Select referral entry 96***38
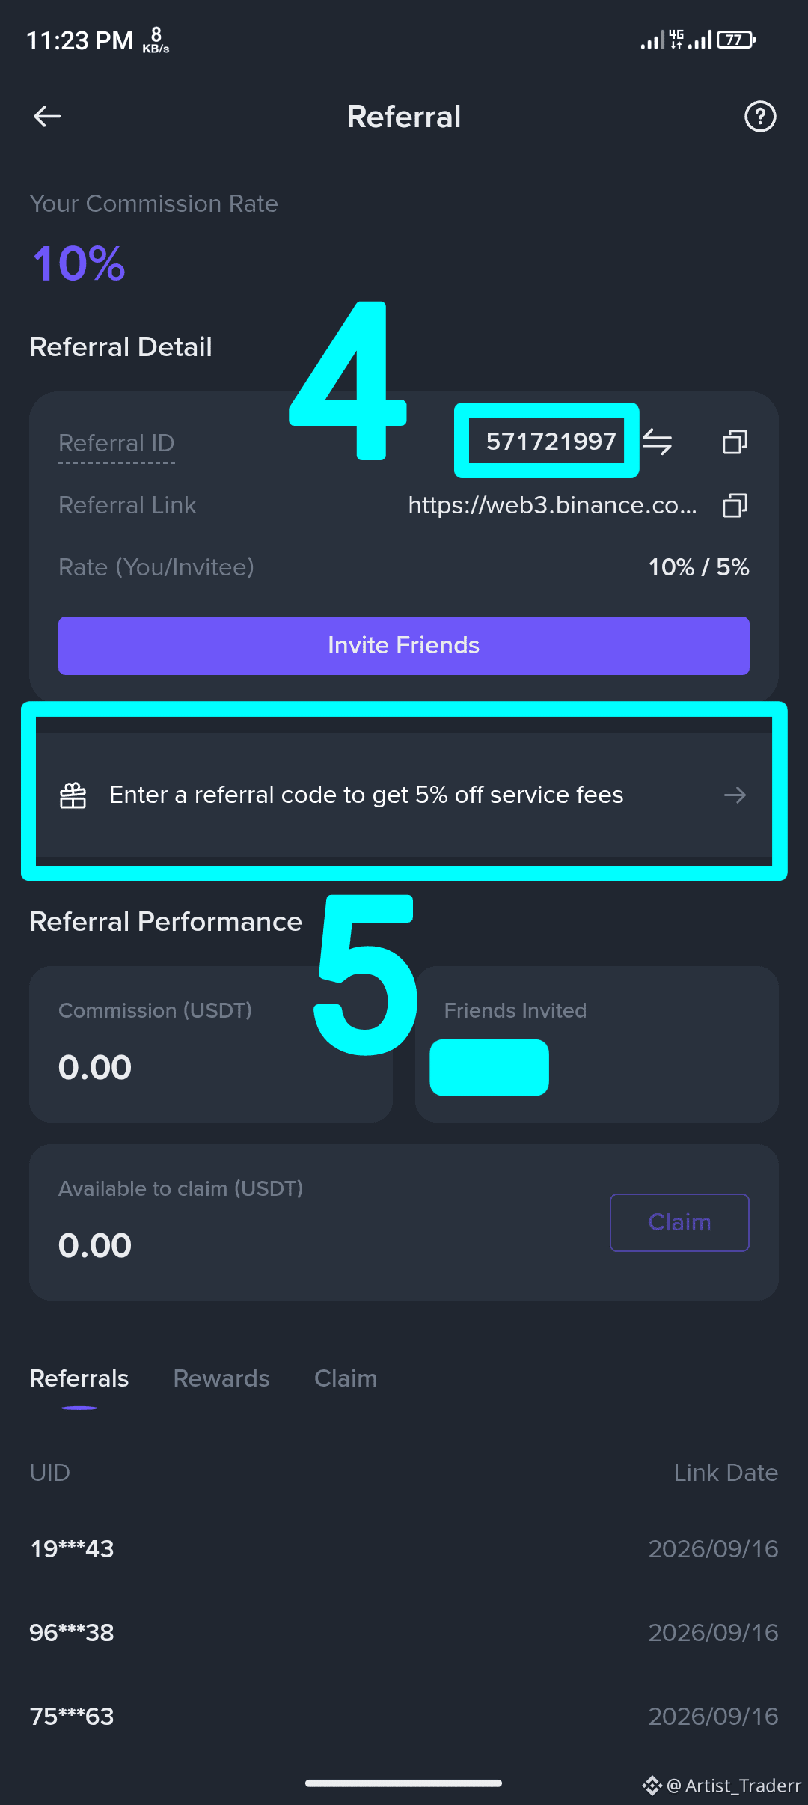This screenshot has width=808, height=1805. [404, 1632]
